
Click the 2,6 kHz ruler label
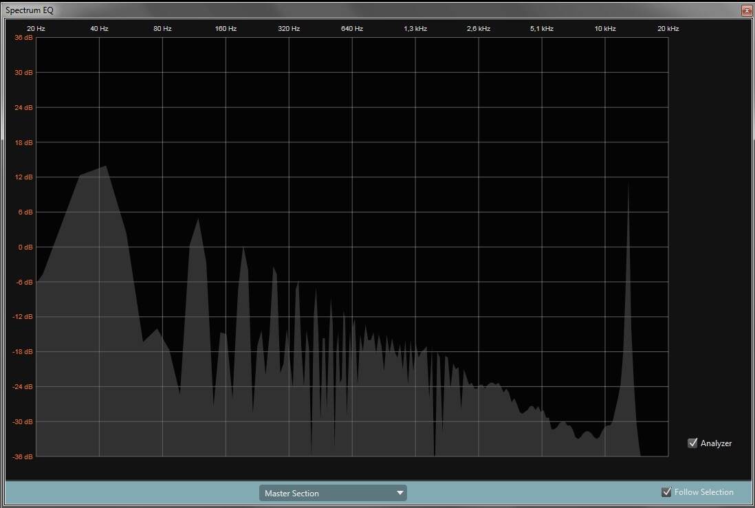478,28
